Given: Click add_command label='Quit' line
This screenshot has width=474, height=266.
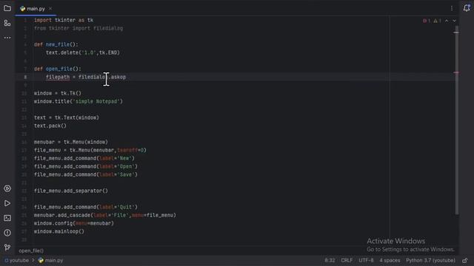Looking at the screenshot, I should [86, 207].
